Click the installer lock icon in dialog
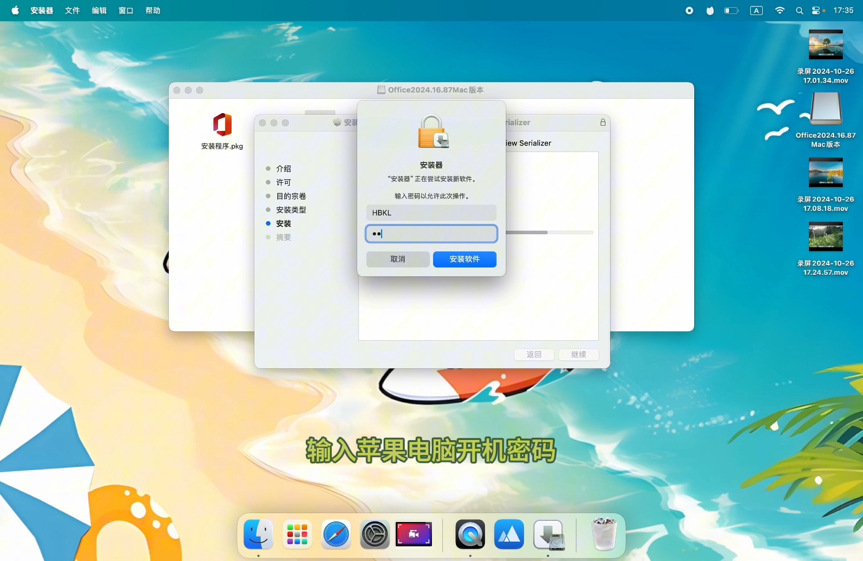Viewport: 863px width, 561px height. point(433,132)
